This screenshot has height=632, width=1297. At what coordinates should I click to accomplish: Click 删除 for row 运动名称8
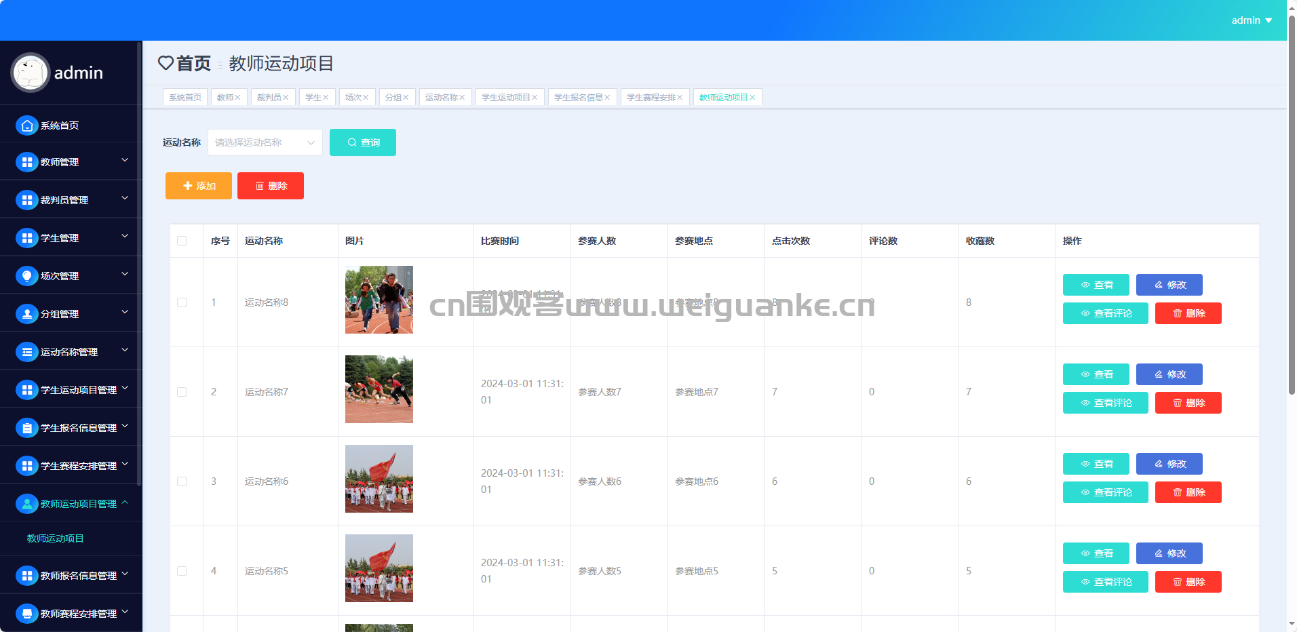pos(1188,313)
